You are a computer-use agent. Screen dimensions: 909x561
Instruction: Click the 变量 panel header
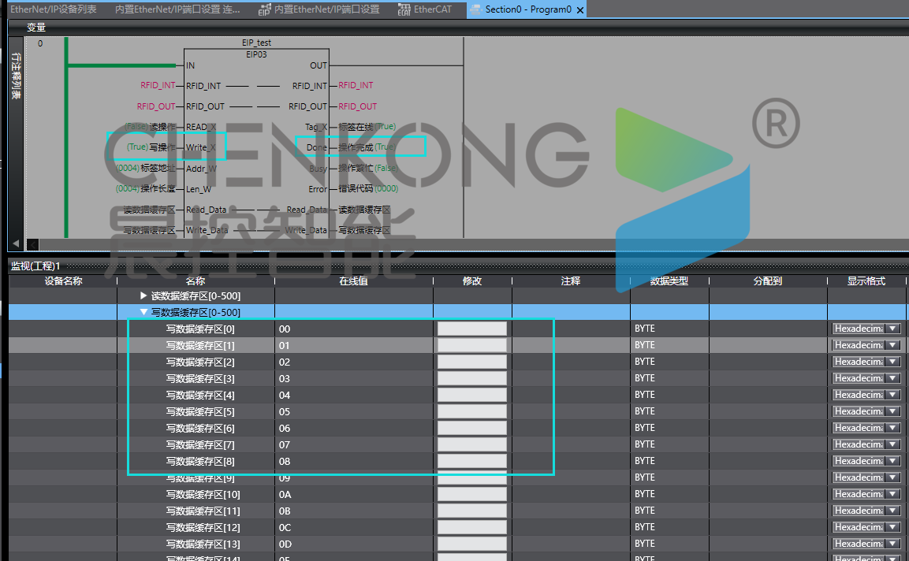pyautogui.click(x=36, y=27)
